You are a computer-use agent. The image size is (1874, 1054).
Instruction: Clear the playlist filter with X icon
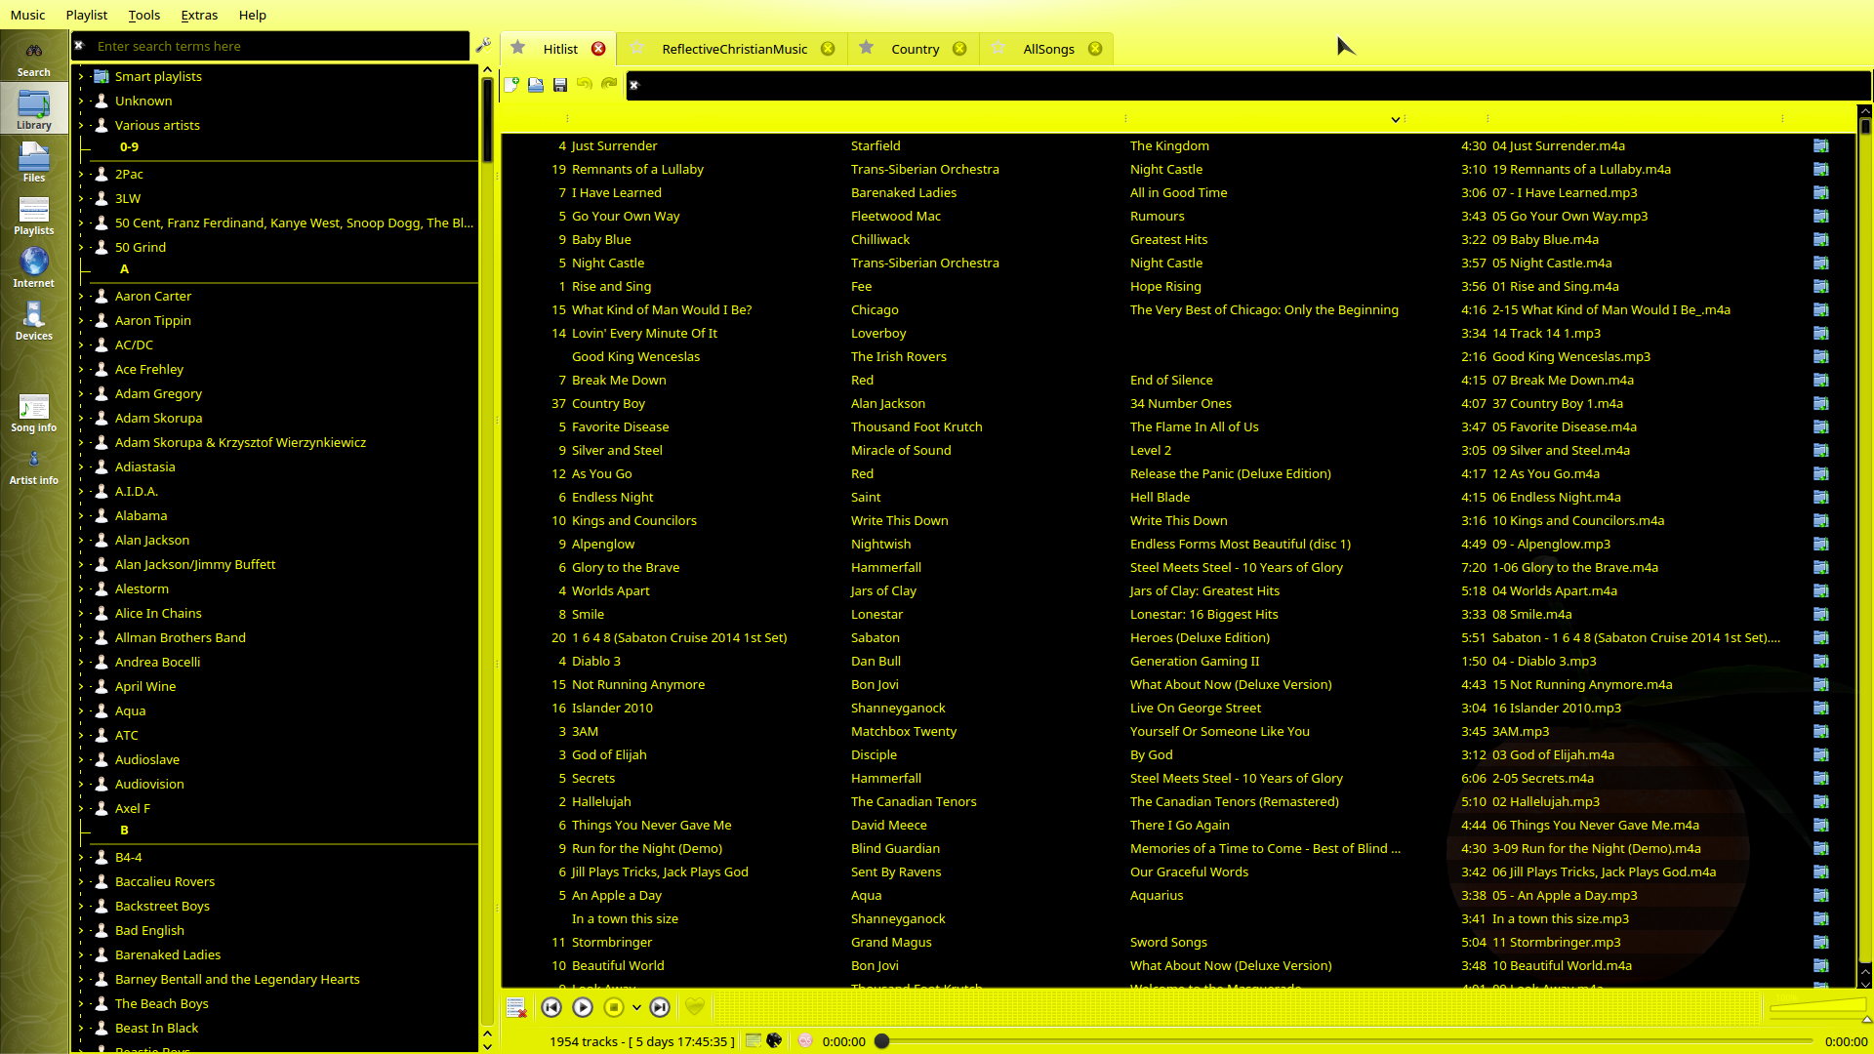(x=633, y=85)
